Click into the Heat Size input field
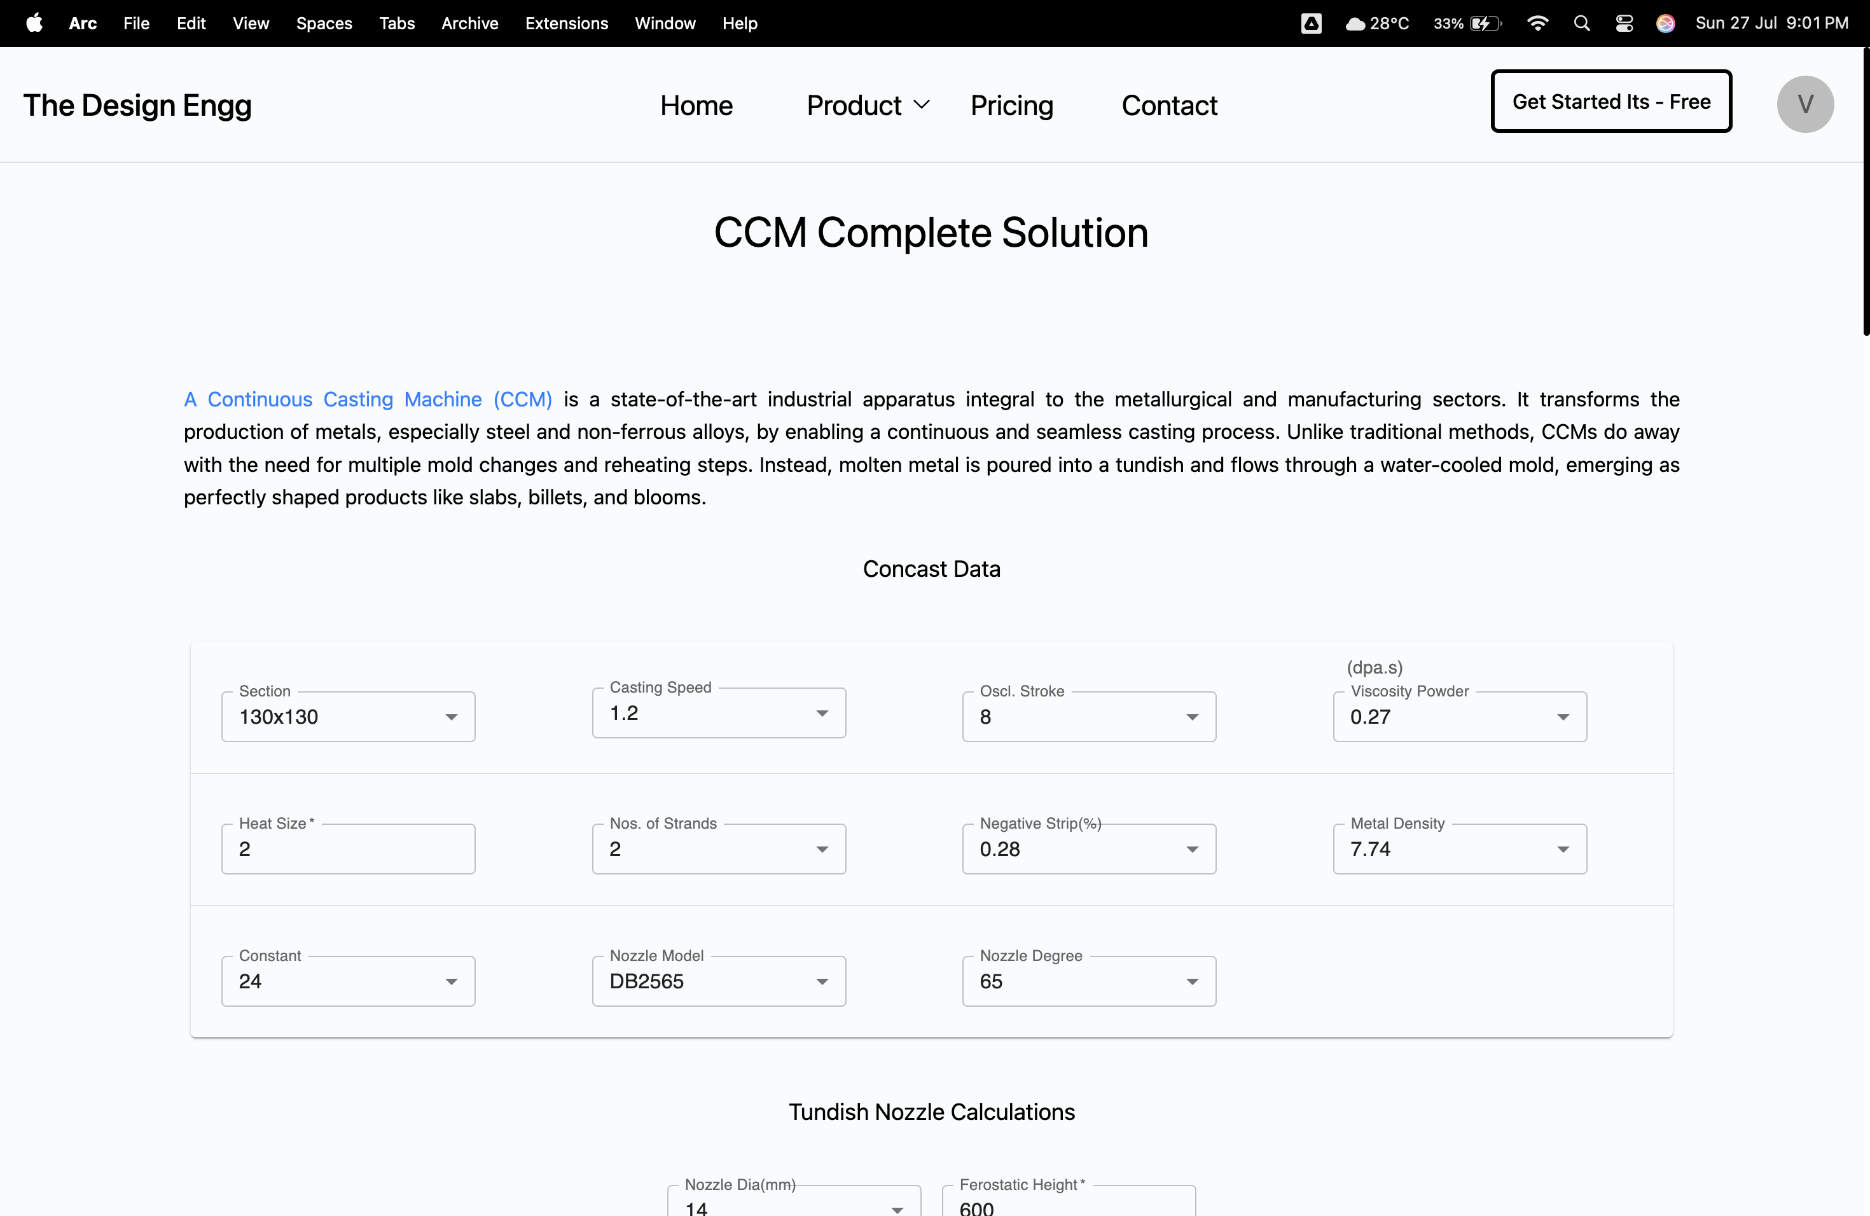1870x1216 pixels. 348,849
